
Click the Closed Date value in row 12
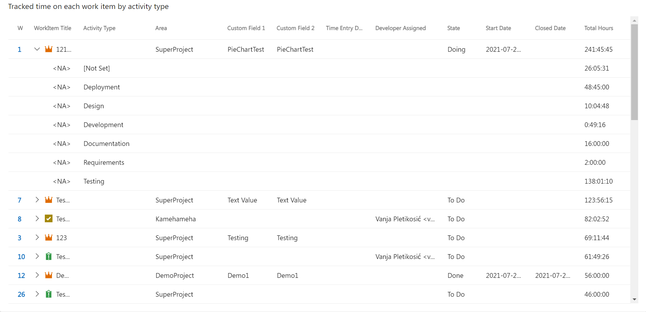(x=553, y=276)
